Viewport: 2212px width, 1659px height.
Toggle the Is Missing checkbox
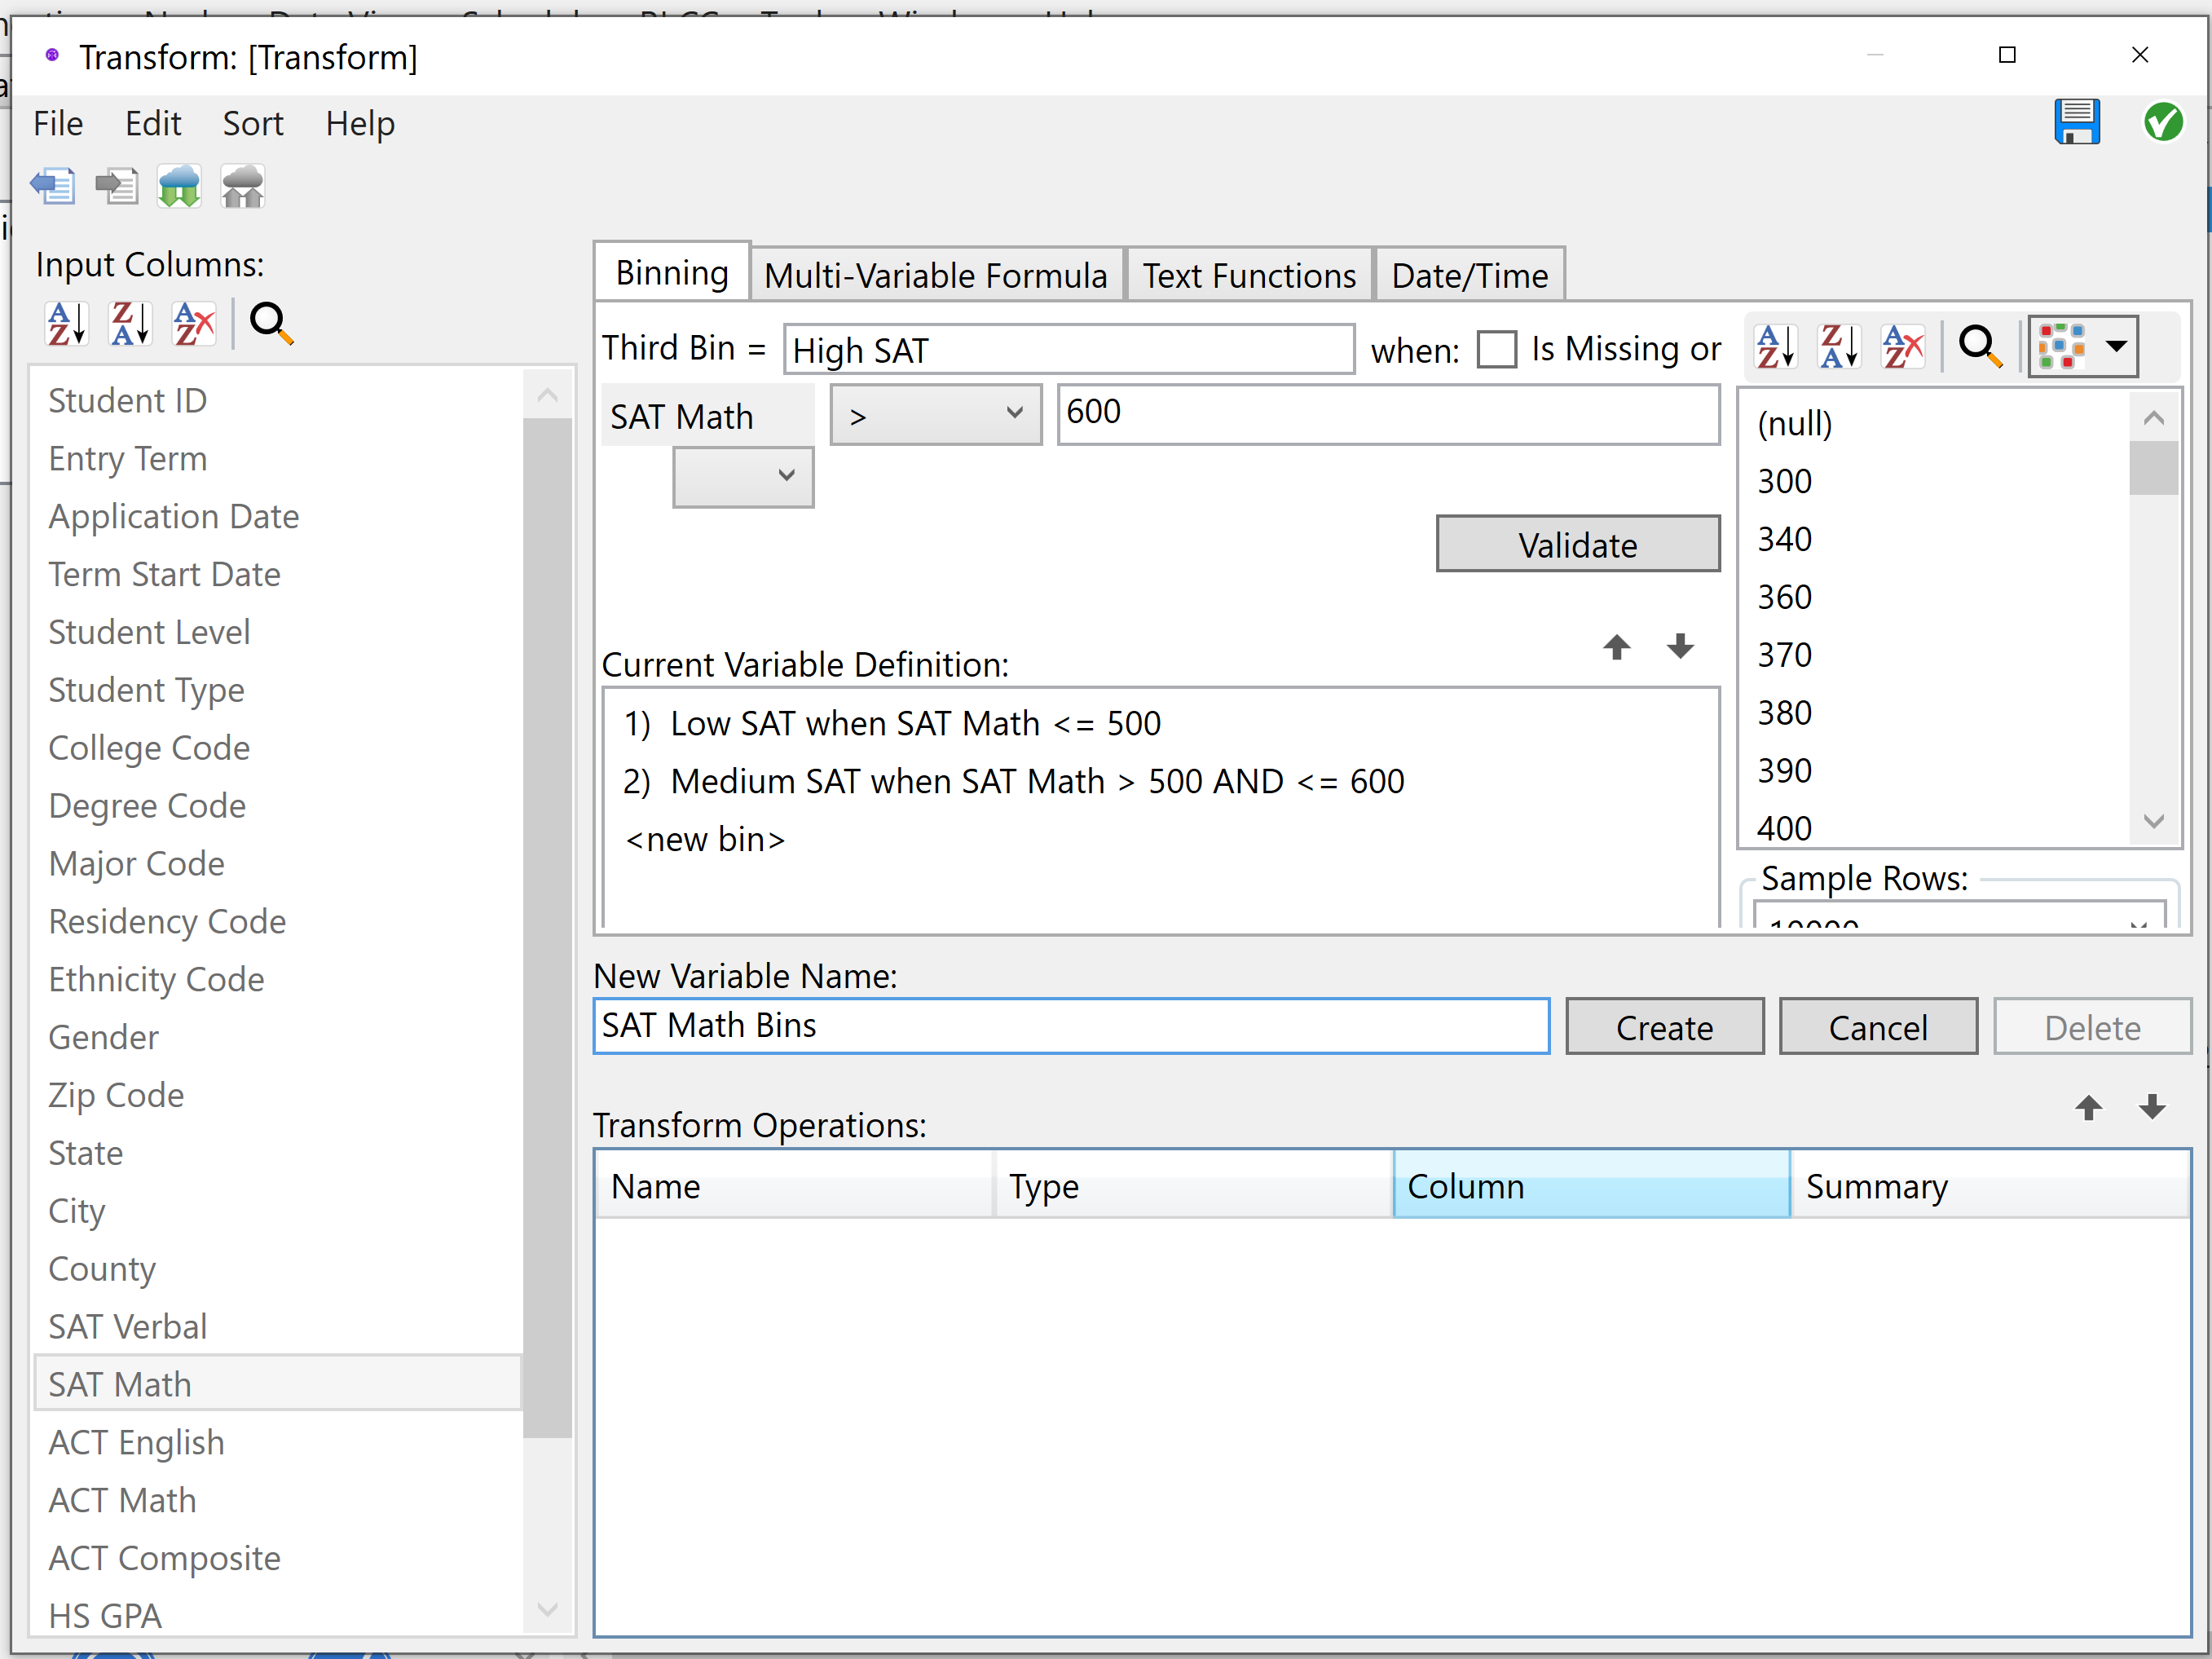pos(1497,350)
